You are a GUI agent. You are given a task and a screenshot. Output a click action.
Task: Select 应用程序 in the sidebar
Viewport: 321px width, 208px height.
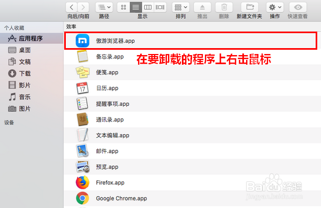tap(32, 38)
